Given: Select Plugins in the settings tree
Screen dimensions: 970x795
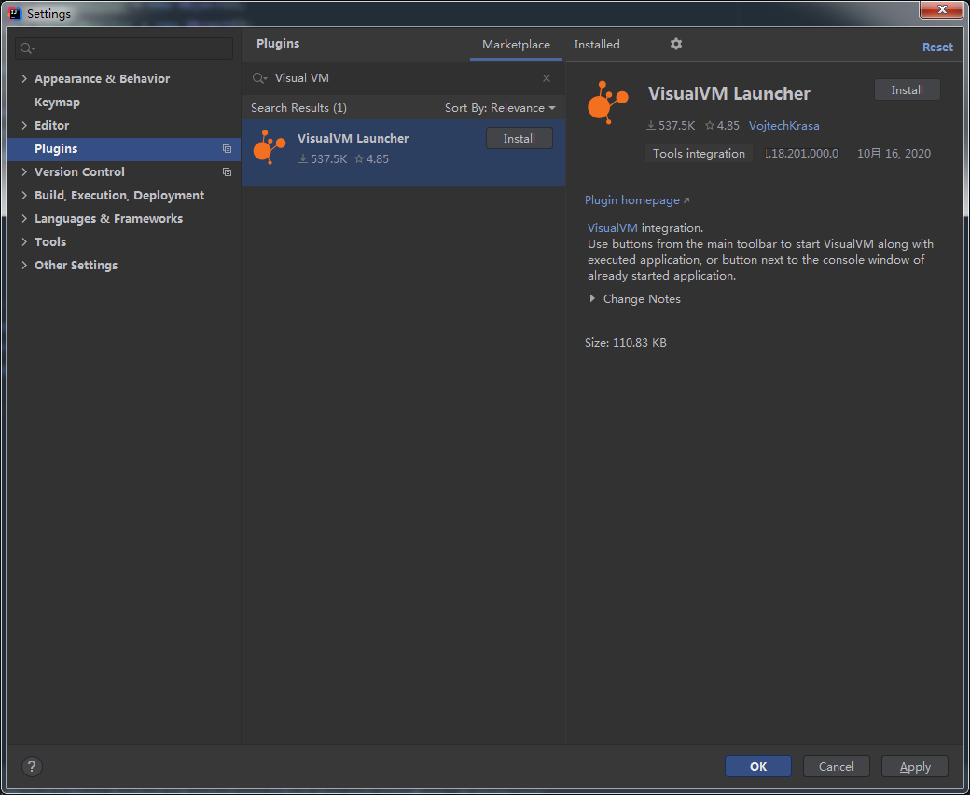Looking at the screenshot, I should 124,149.
